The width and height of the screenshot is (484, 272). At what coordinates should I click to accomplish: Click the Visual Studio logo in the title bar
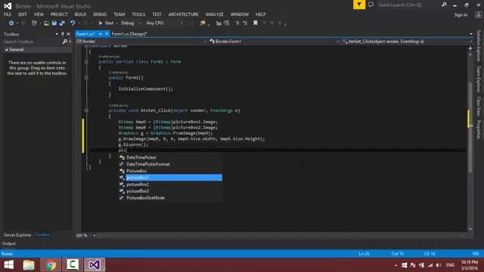8,6
